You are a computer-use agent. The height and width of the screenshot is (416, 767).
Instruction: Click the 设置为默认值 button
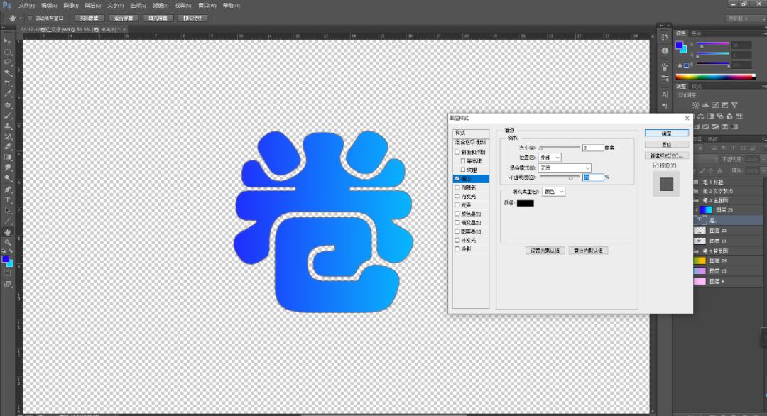tap(544, 251)
